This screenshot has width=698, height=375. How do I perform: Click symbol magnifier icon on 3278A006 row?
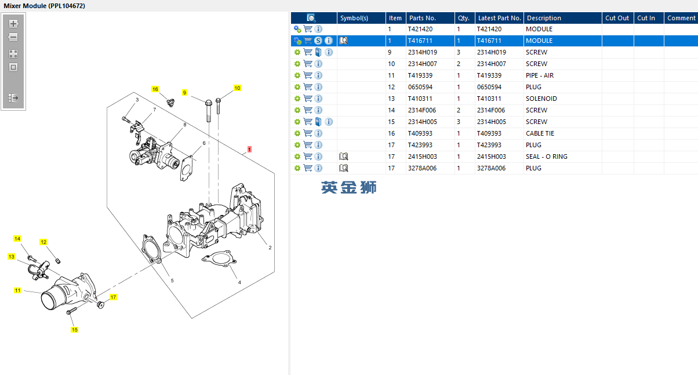pyautogui.click(x=343, y=168)
